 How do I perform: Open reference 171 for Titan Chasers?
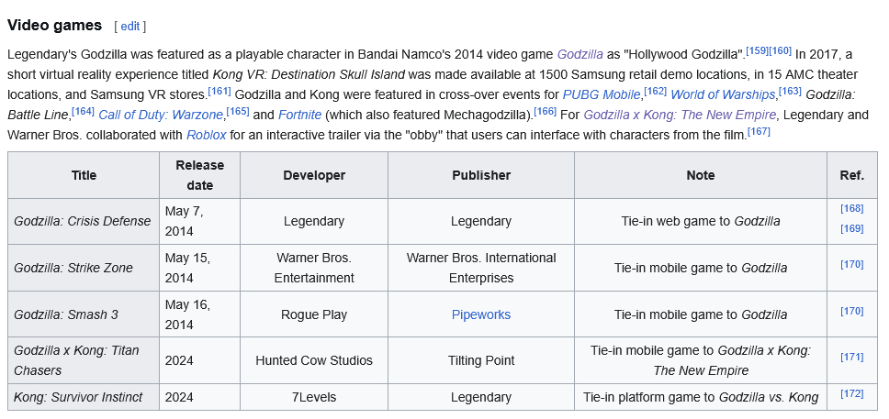click(851, 357)
